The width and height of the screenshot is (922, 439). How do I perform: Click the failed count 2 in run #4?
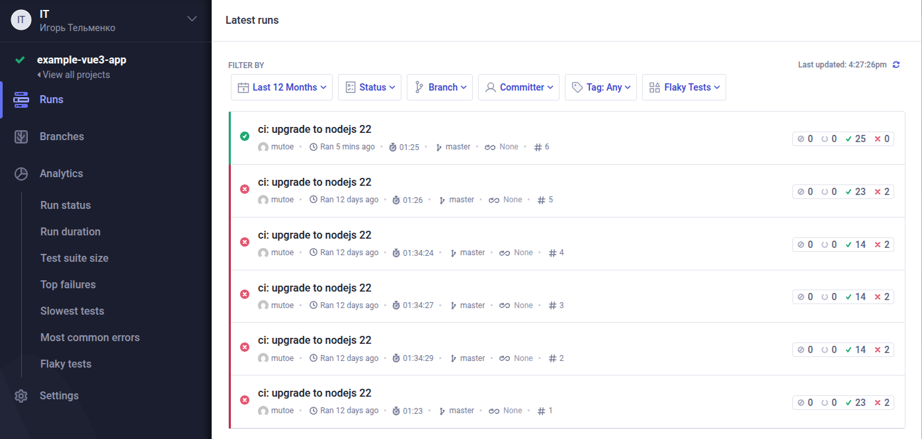[882, 245]
